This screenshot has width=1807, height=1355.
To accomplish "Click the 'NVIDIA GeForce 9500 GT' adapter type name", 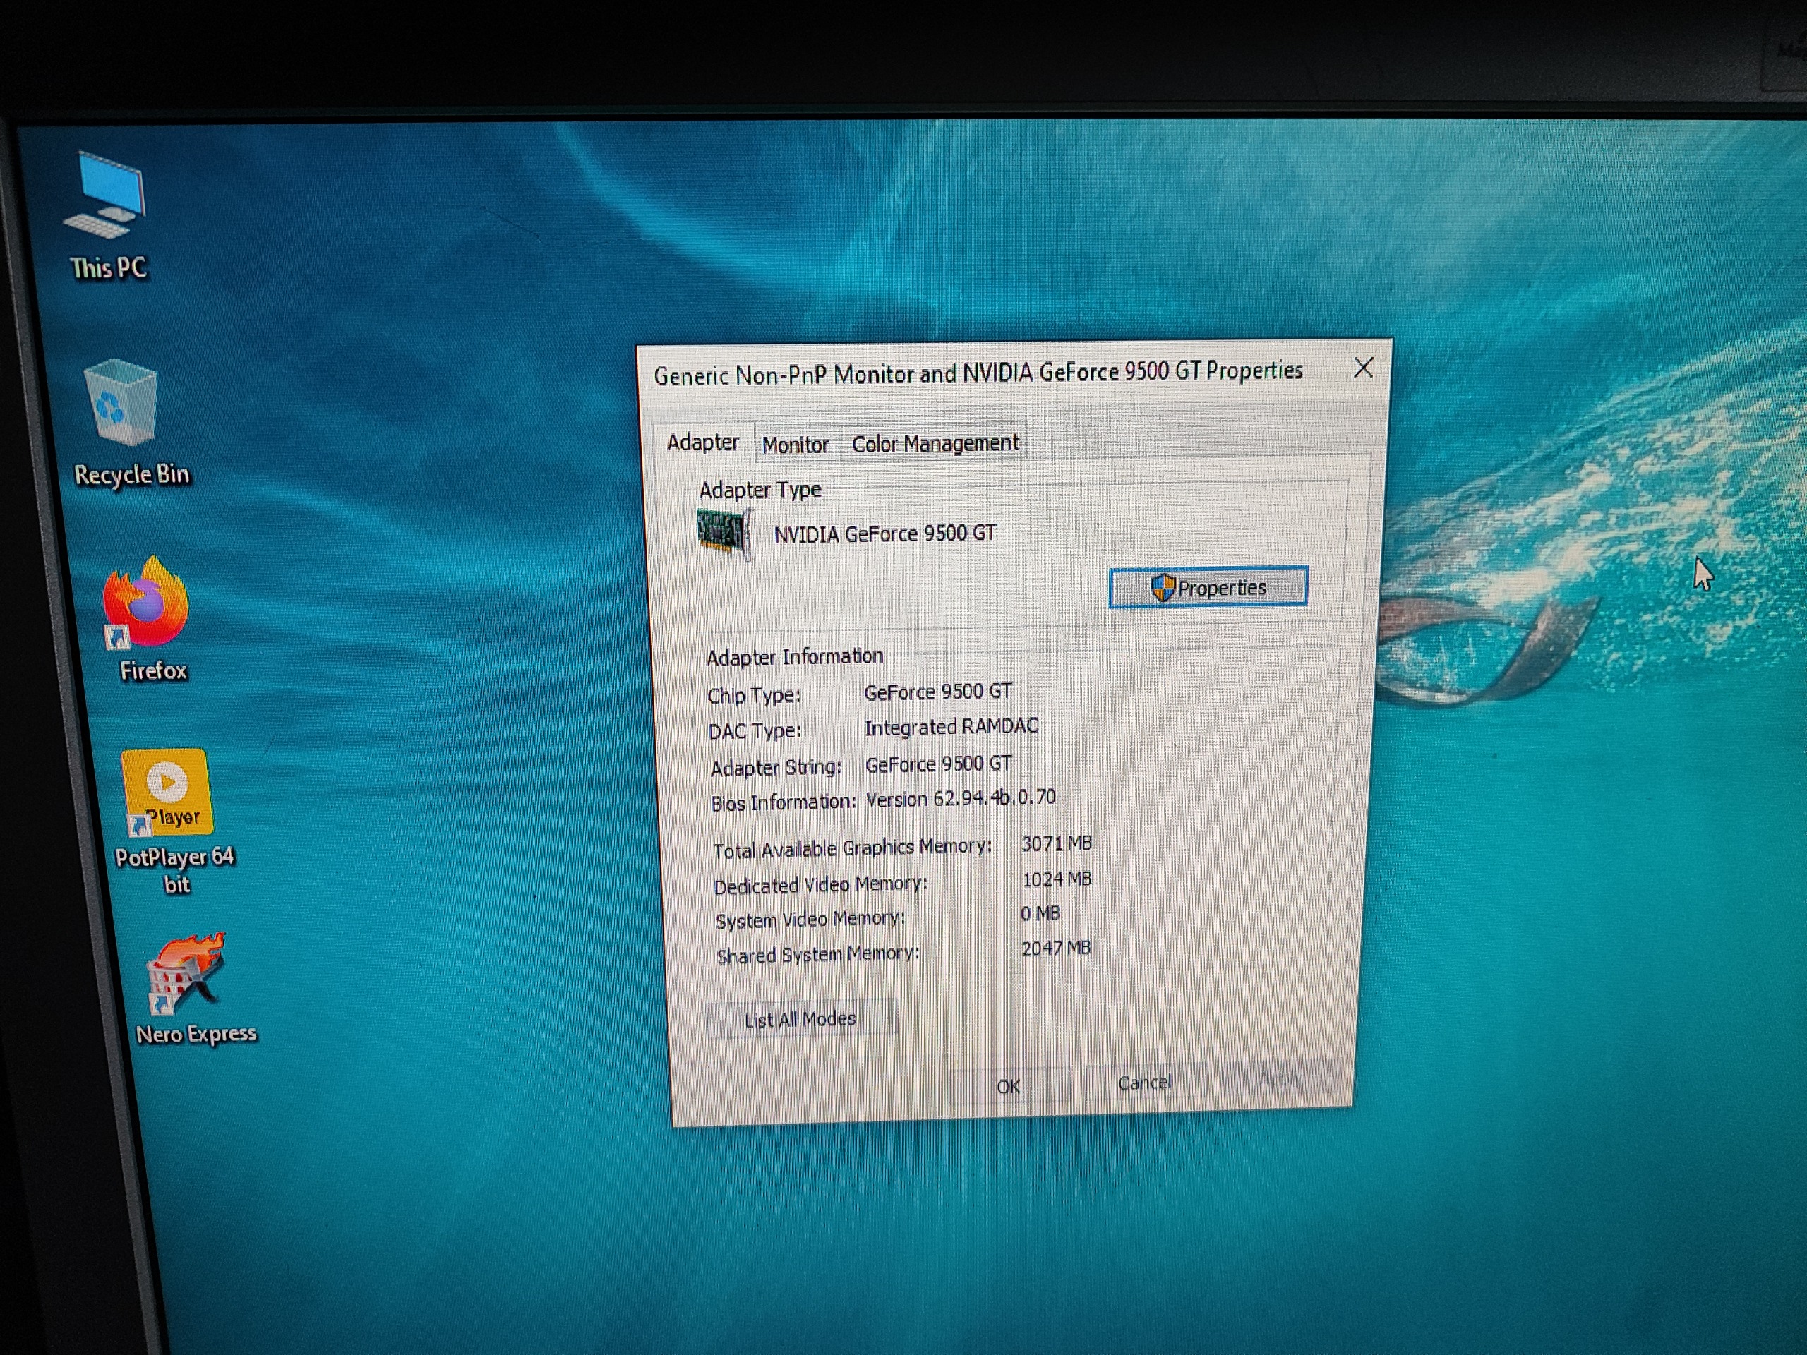I will click(884, 534).
